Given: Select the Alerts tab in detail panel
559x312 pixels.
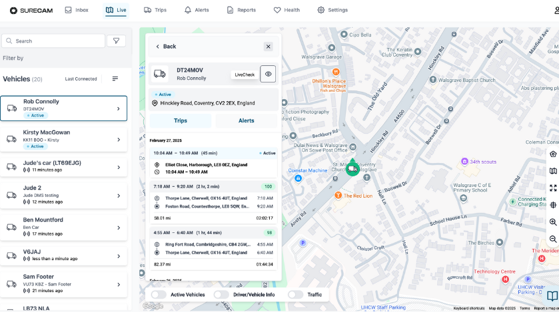Looking at the screenshot, I should [x=247, y=120].
